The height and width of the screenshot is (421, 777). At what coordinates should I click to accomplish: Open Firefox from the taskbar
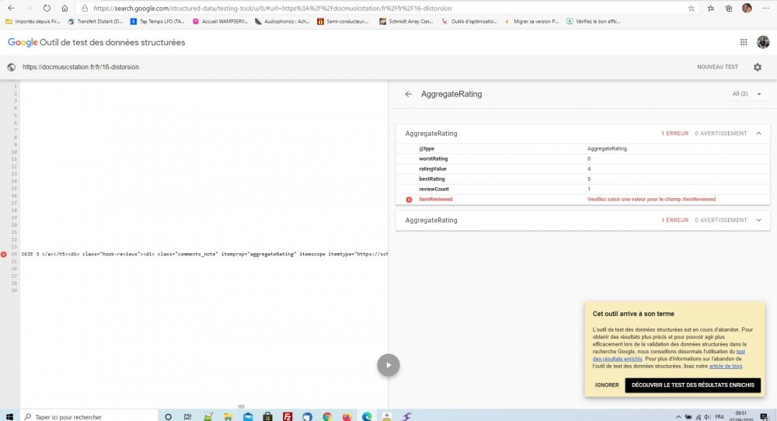(347, 416)
